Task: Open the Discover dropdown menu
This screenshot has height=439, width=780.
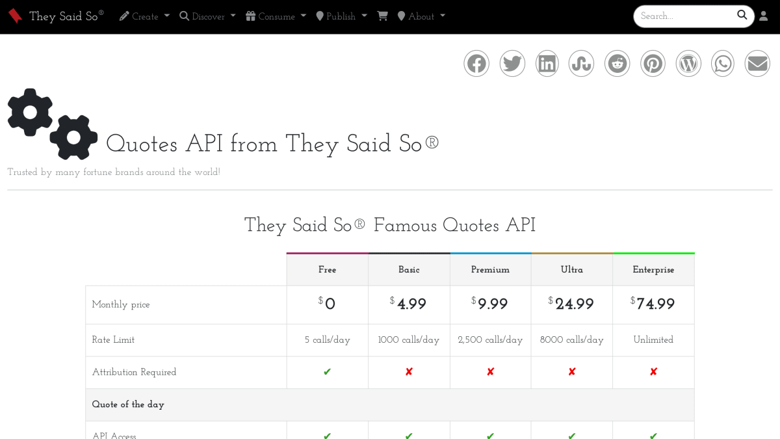Action: (207, 16)
